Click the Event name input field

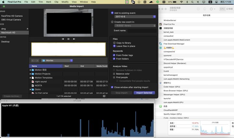point(142,31)
